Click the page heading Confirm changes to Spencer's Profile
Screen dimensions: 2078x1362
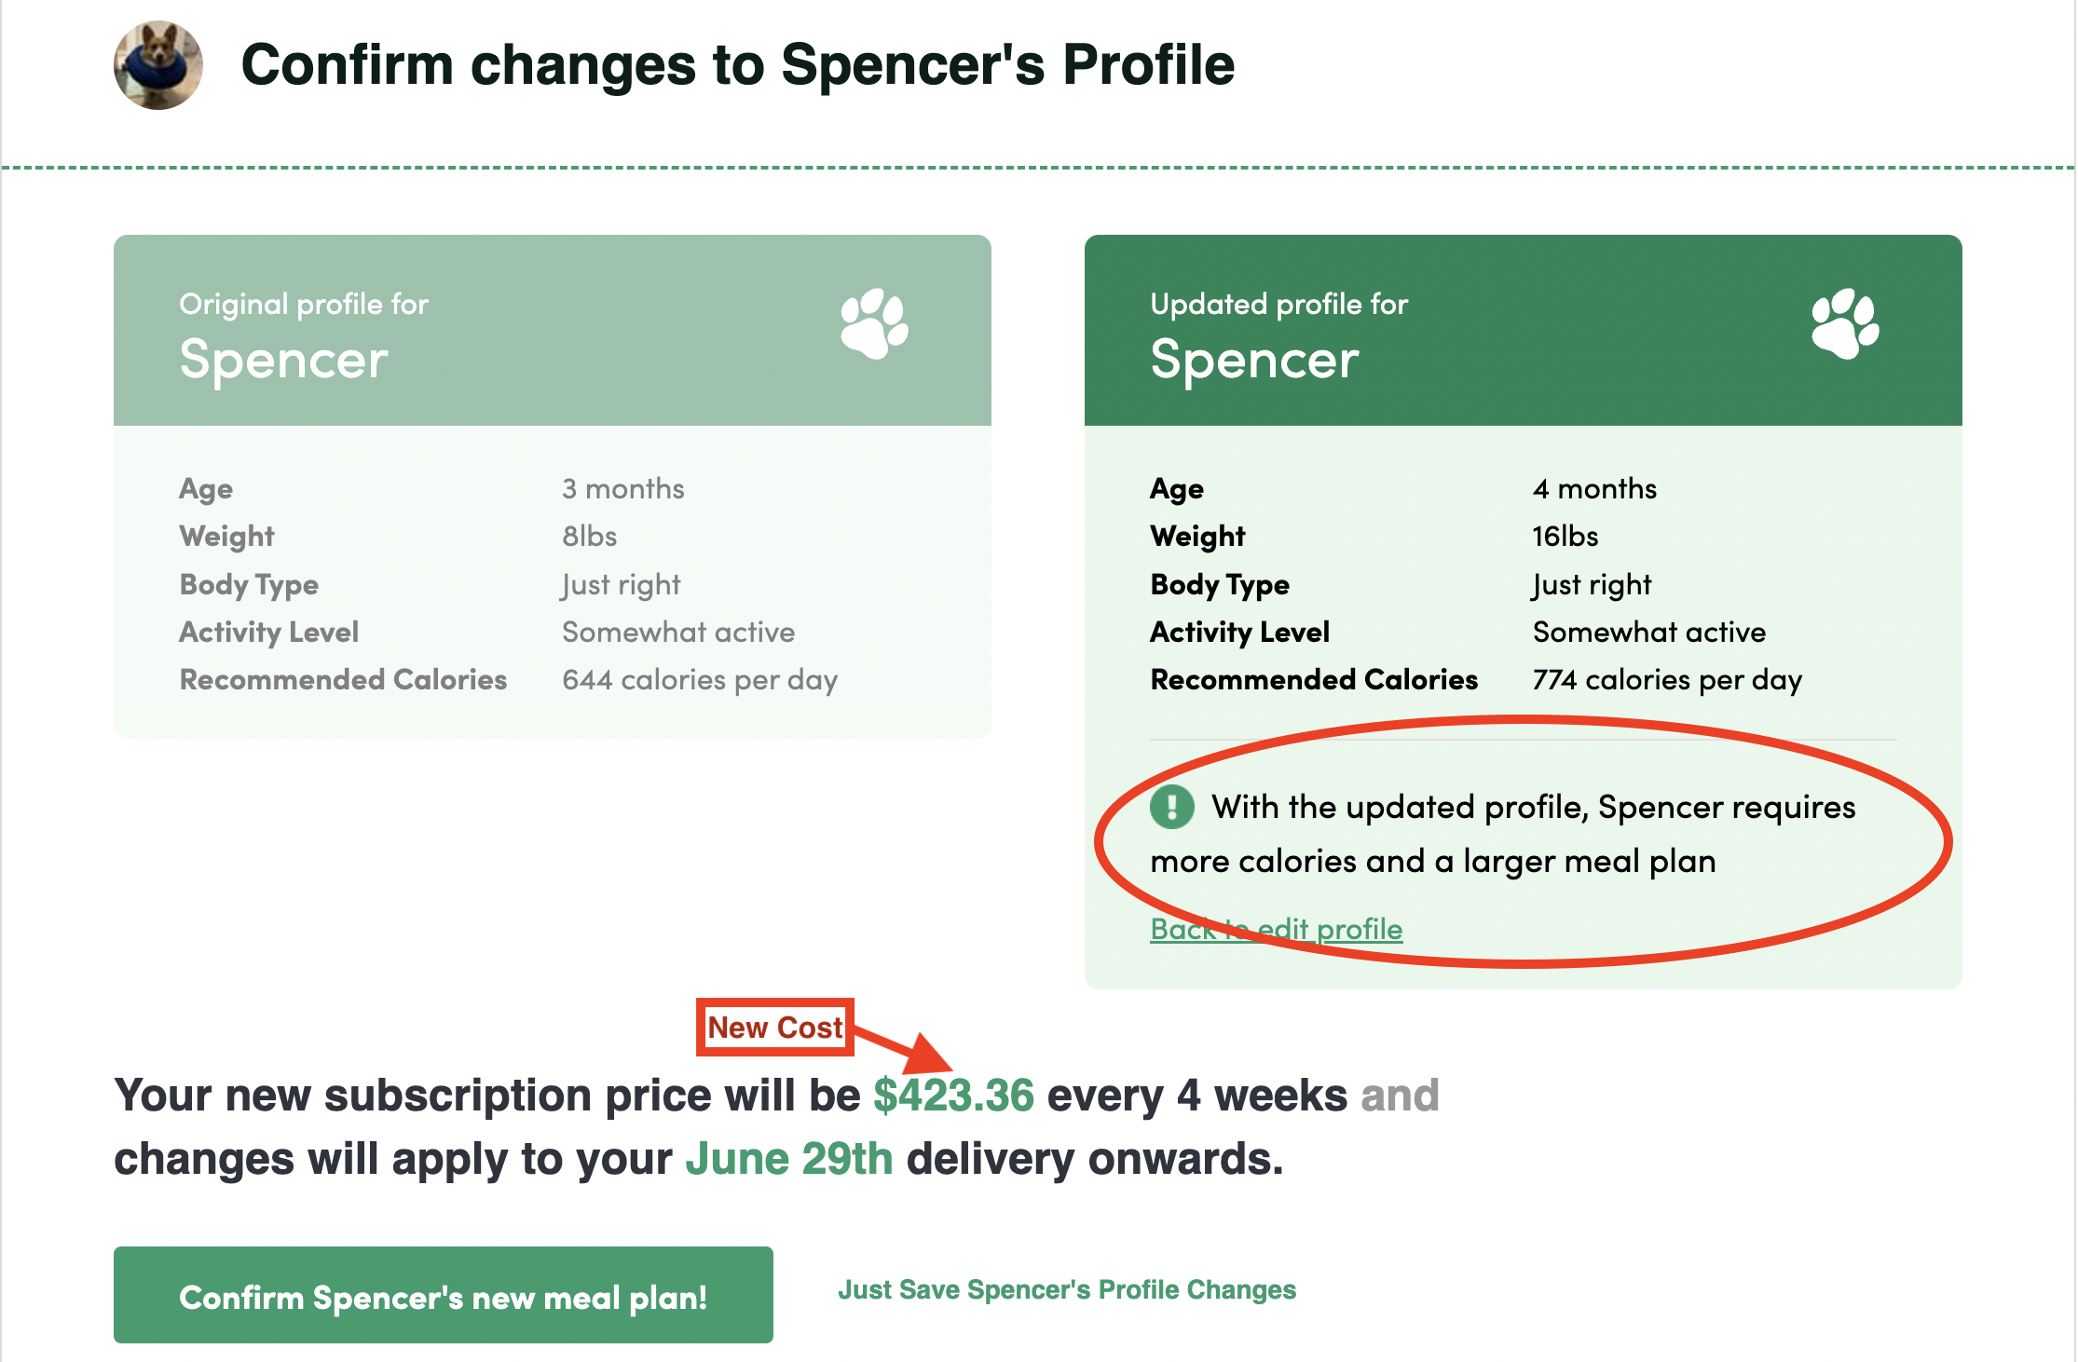point(738,65)
